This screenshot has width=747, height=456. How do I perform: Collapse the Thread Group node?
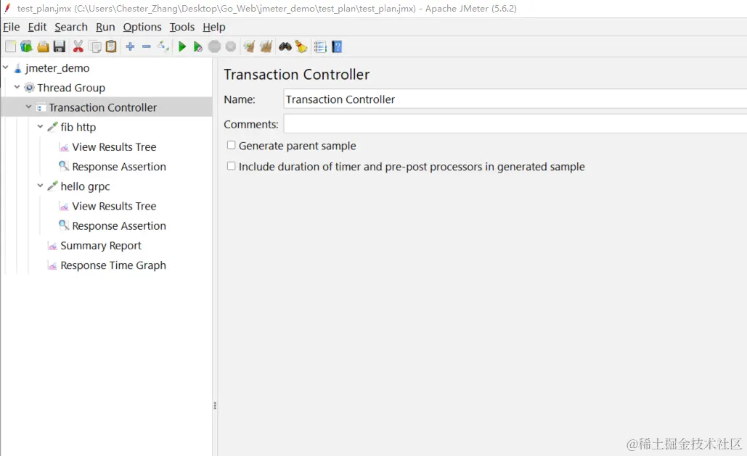click(x=17, y=87)
